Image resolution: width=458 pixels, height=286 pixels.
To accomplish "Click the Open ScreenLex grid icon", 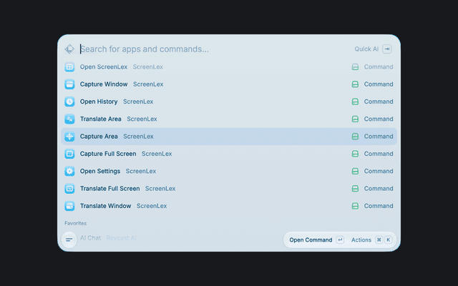I will coord(69,66).
